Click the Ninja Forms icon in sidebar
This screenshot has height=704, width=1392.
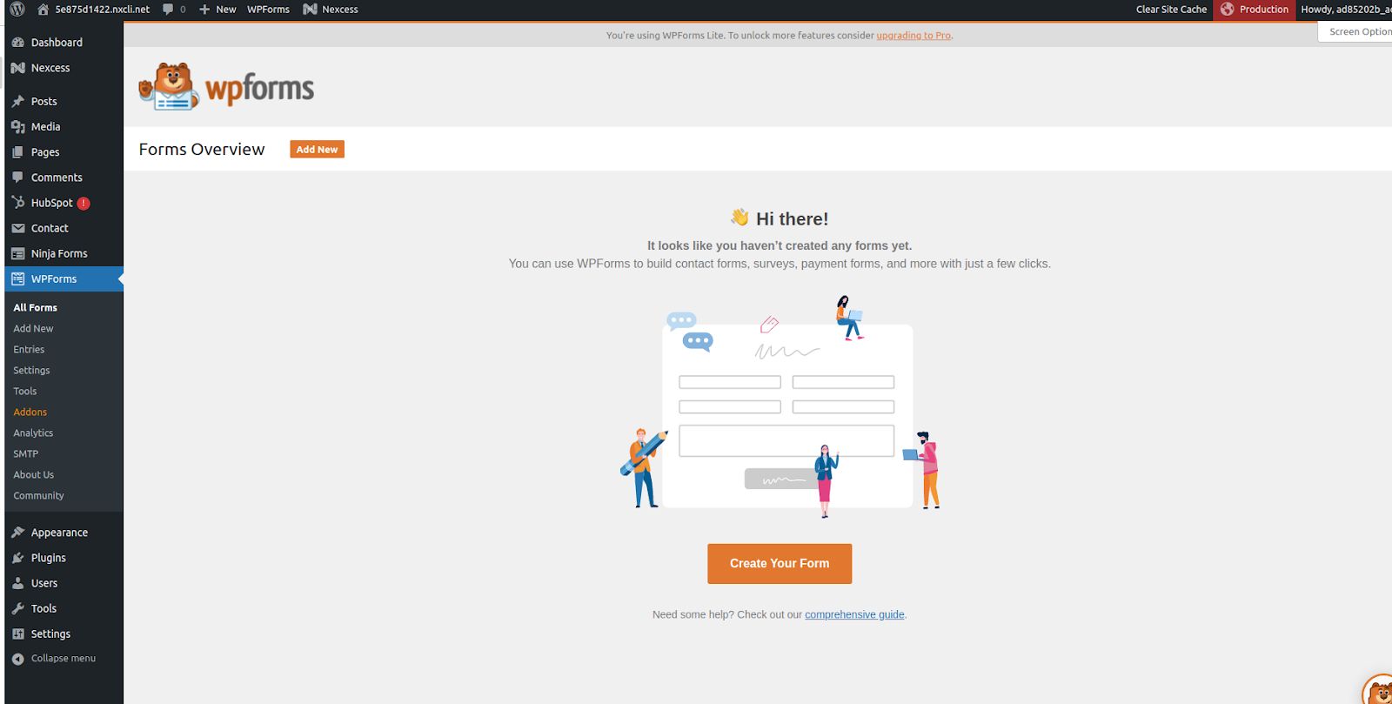[x=18, y=253]
